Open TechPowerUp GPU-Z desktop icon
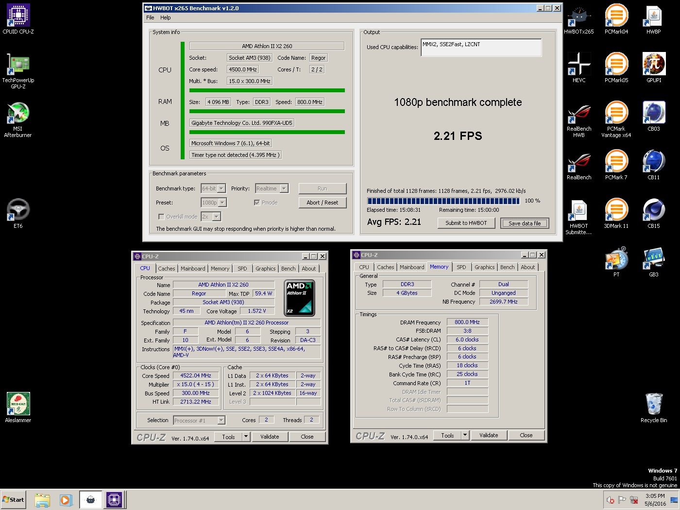This screenshot has width=680, height=510. coord(18,71)
